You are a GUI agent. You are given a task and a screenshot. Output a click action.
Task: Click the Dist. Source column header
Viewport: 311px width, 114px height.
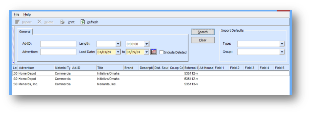point(161,68)
